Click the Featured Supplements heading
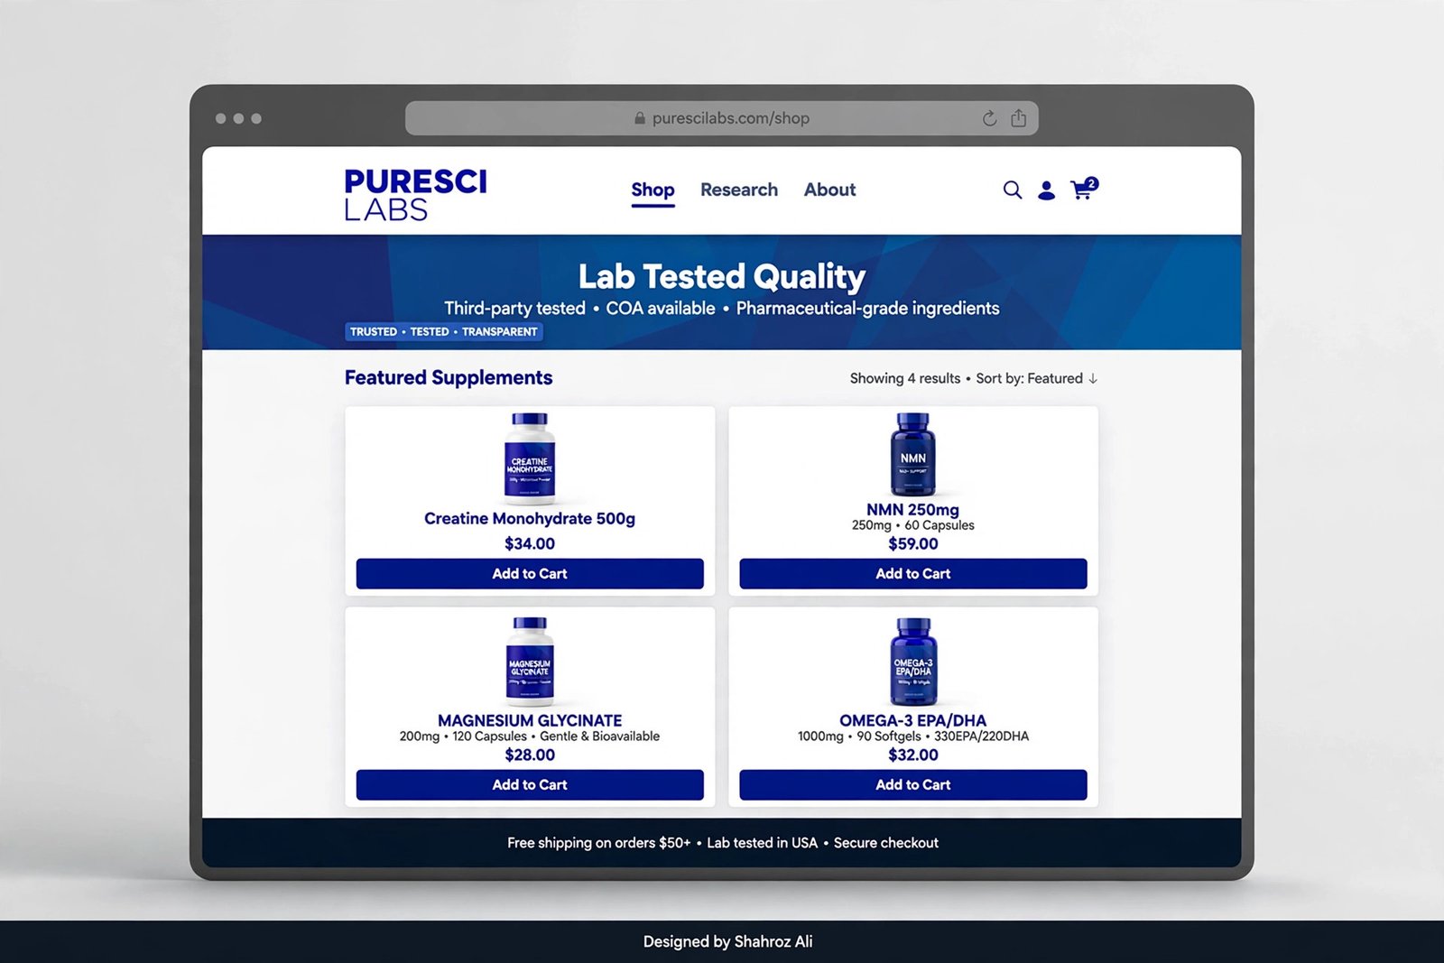This screenshot has width=1444, height=963. (449, 378)
